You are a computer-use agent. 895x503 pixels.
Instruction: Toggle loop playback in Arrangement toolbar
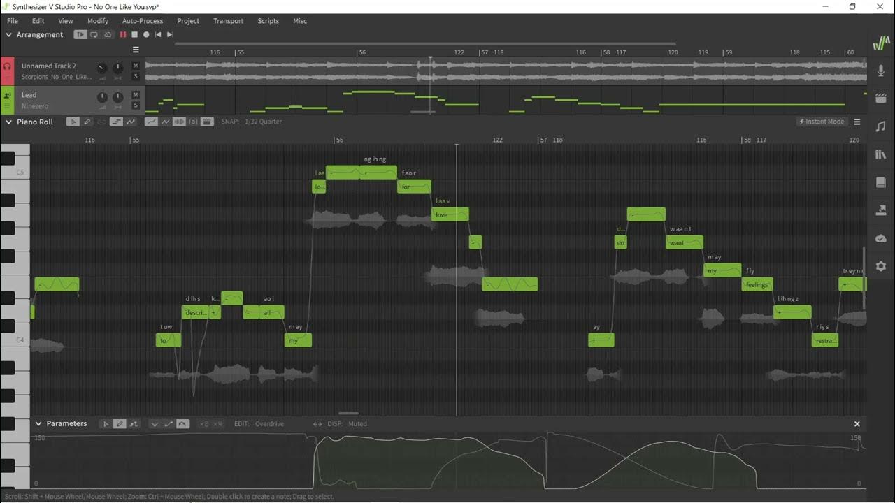(94, 34)
